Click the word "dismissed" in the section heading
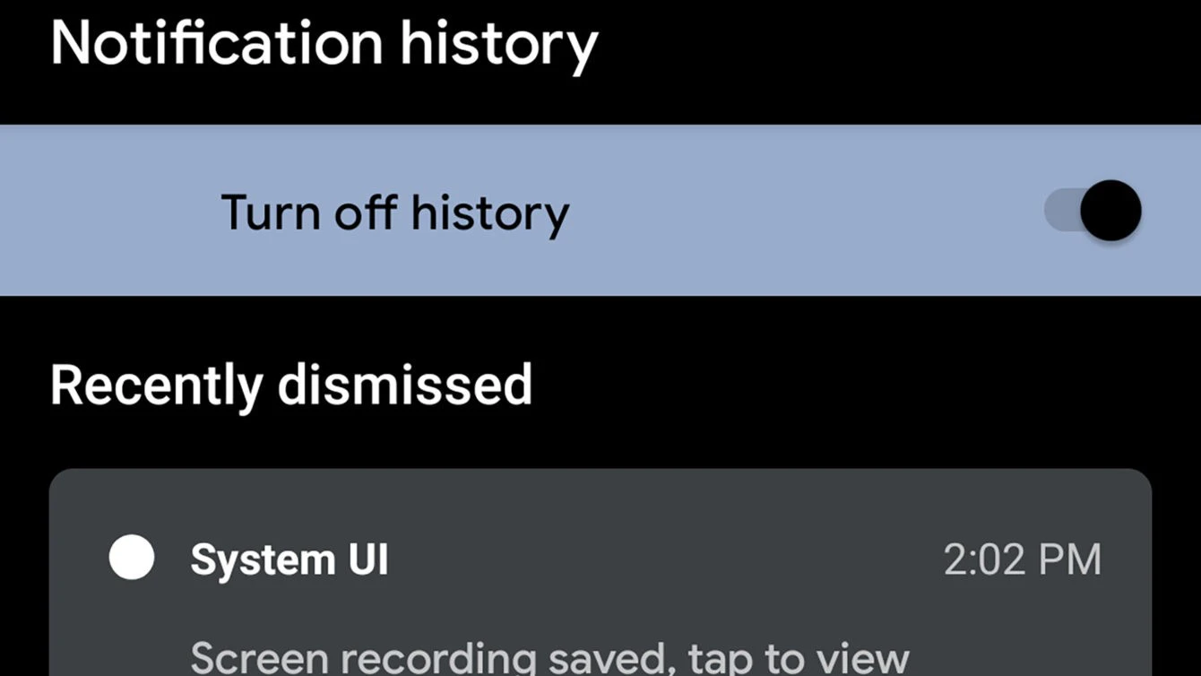The width and height of the screenshot is (1201, 676). point(404,385)
